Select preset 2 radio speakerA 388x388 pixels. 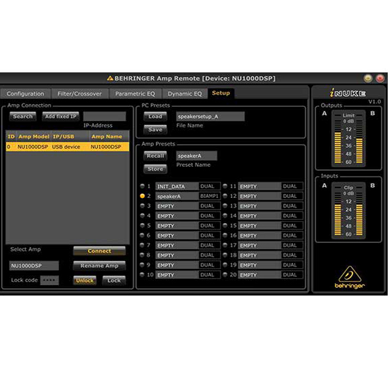point(142,196)
